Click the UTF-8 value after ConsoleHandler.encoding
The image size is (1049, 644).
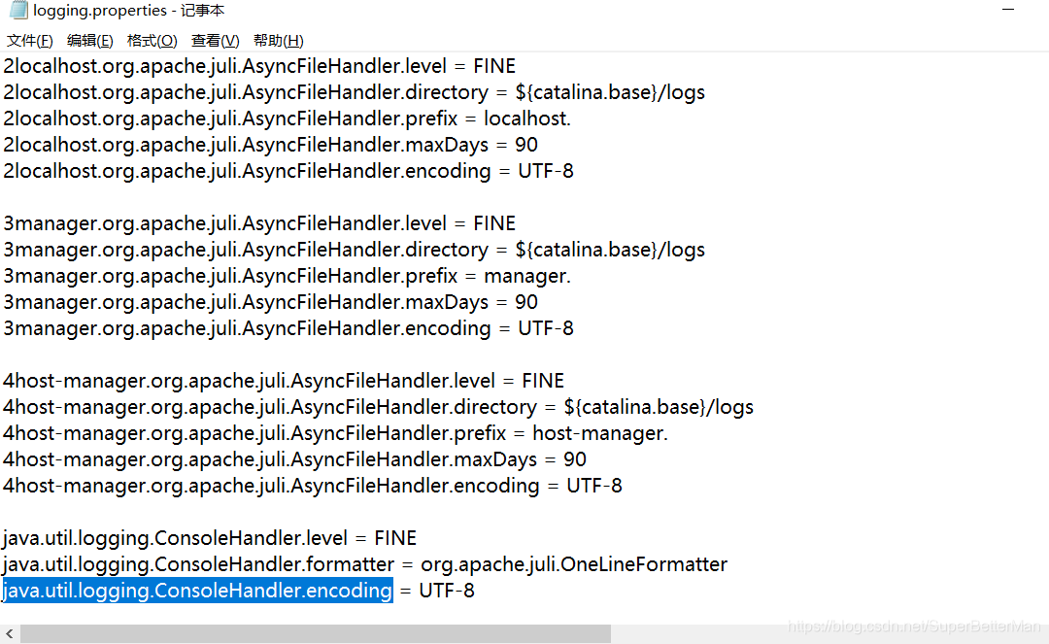coord(447,591)
